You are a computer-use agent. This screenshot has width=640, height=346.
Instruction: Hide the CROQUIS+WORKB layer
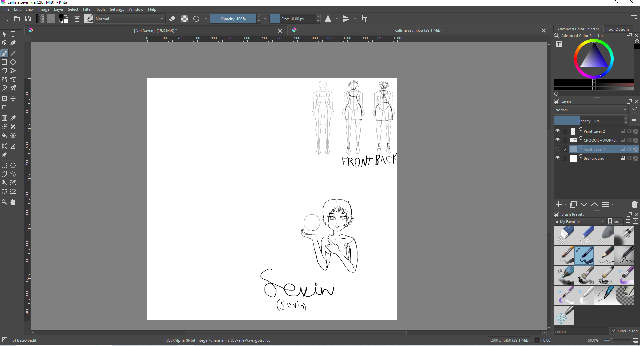[x=558, y=140]
